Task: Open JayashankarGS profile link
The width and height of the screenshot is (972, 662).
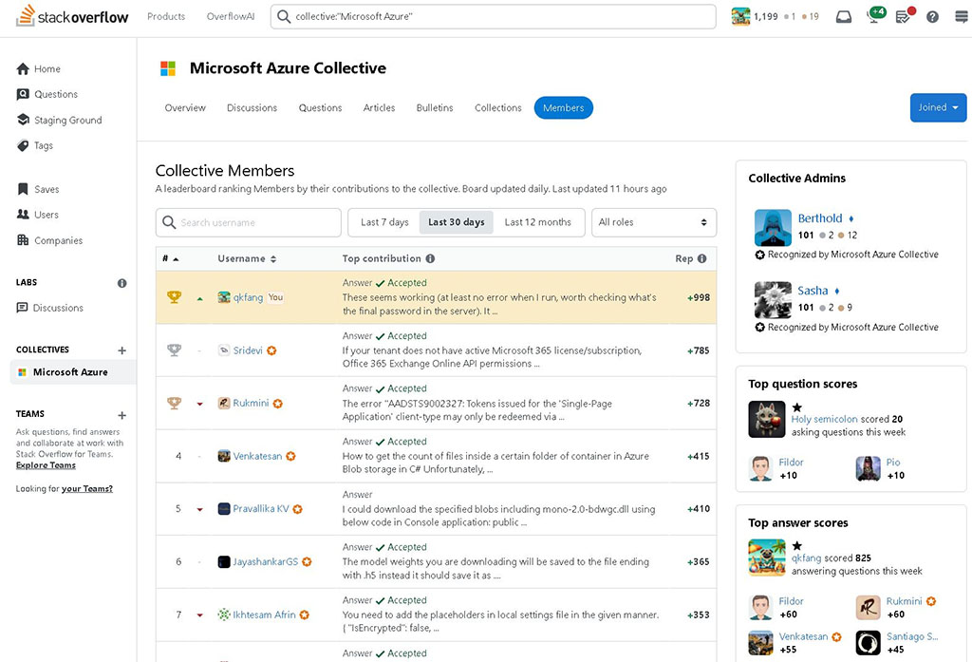Action: coord(266,562)
